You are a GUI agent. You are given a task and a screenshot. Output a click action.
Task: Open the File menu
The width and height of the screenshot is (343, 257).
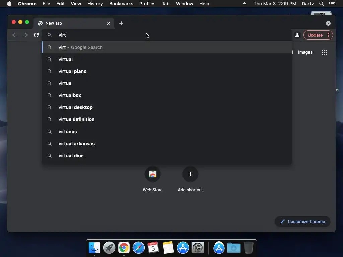(x=46, y=4)
